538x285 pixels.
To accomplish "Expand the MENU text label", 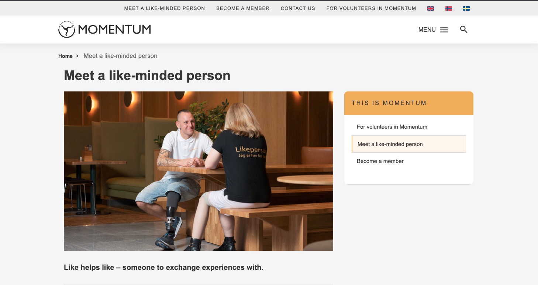I will tap(427, 30).
